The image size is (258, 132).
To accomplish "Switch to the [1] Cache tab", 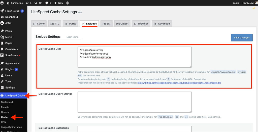I will pyautogui.click(x=39, y=24).
